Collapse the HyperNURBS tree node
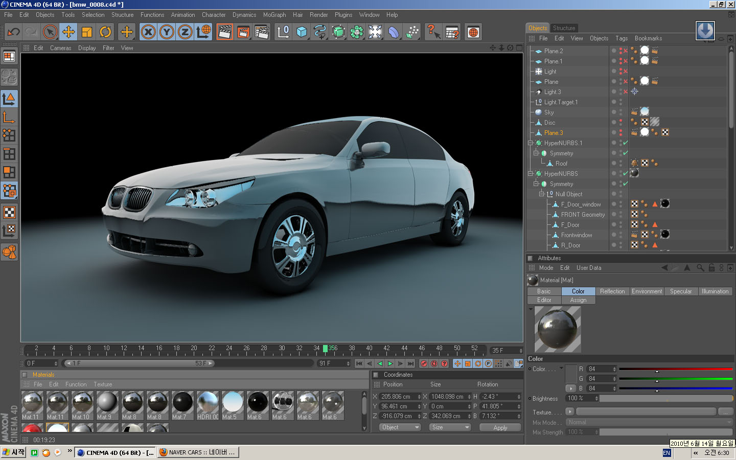Viewport: 736px width, 460px height. [530, 174]
